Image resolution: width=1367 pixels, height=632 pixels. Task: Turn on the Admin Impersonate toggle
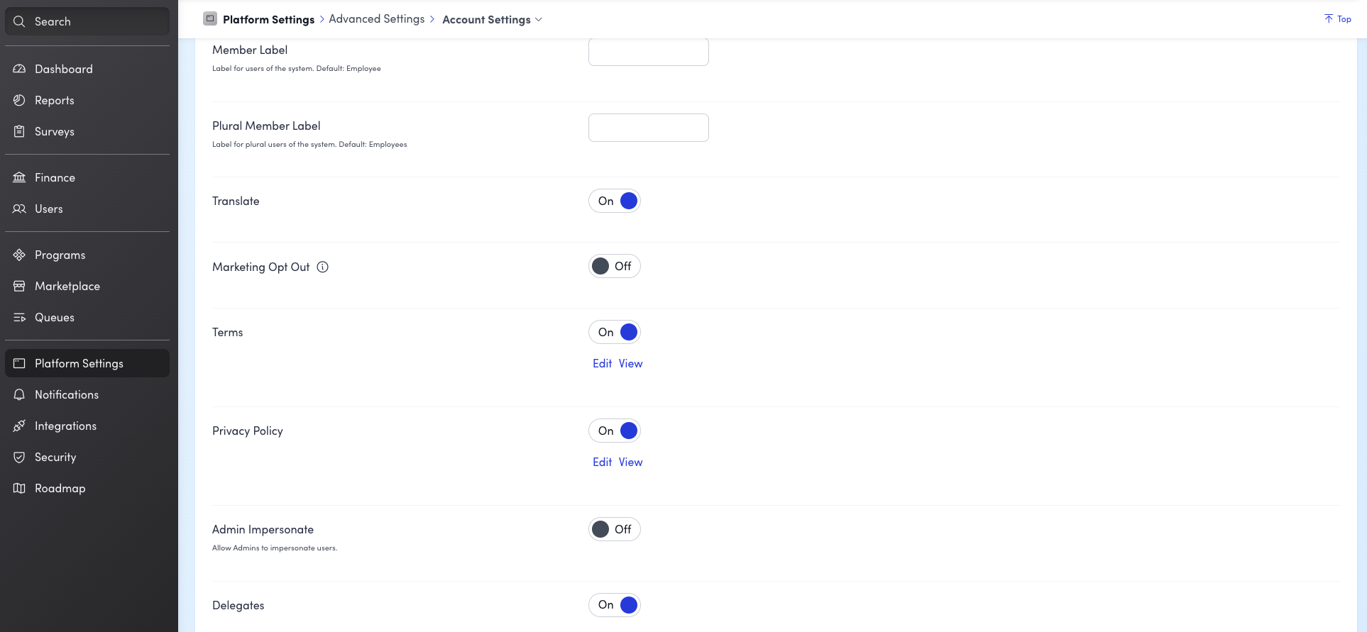(x=614, y=529)
